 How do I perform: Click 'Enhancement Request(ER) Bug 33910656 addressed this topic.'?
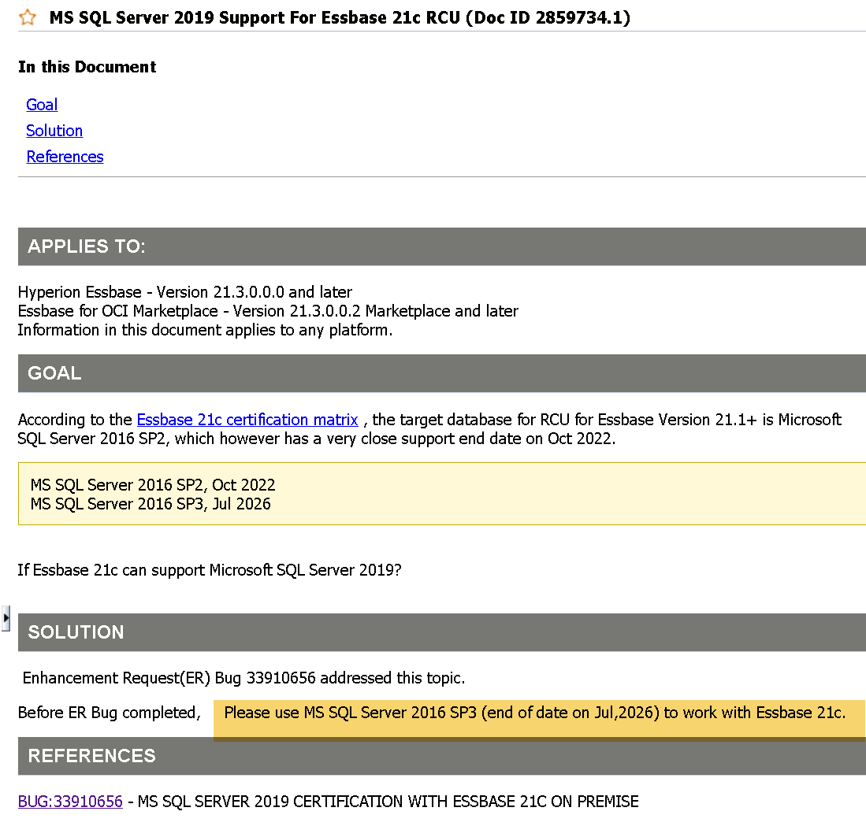[x=243, y=678]
